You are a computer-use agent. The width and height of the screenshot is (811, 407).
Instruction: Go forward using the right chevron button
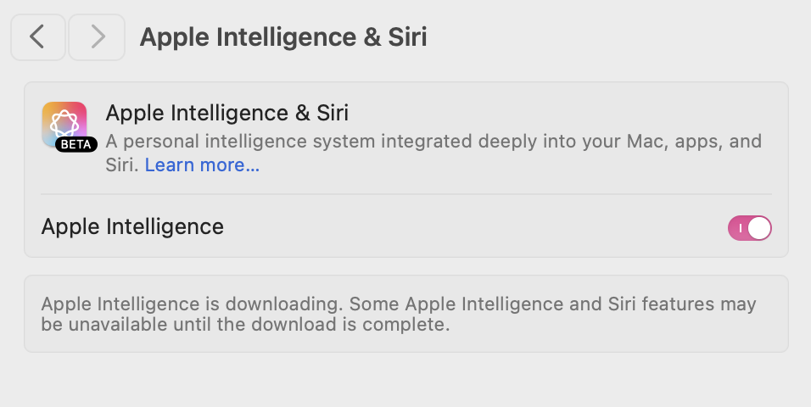click(x=97, y=36)
